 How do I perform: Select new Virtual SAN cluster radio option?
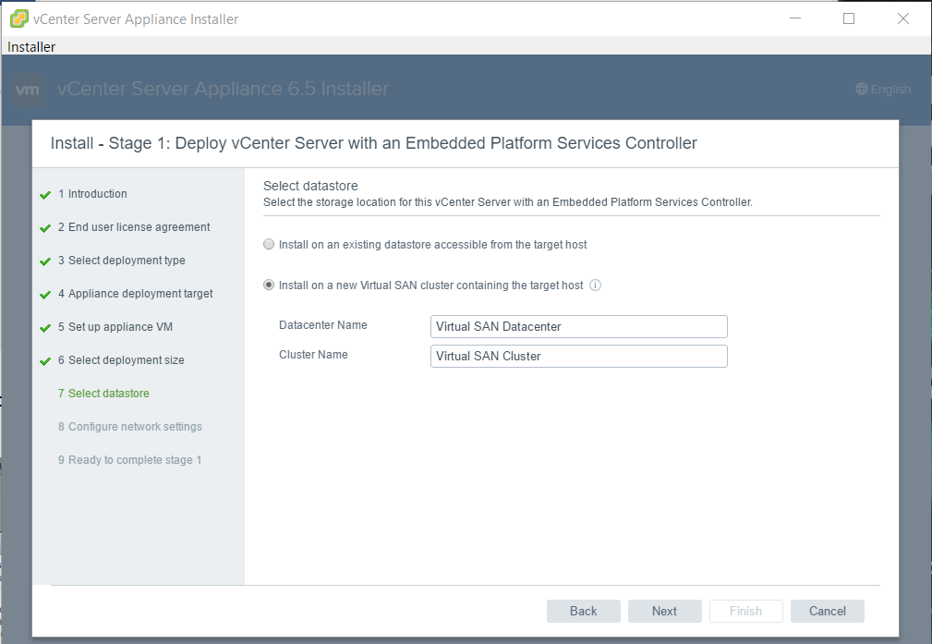[269, 285]
